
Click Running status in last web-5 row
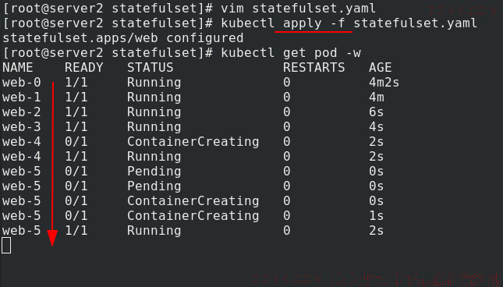tap(154, 231)
